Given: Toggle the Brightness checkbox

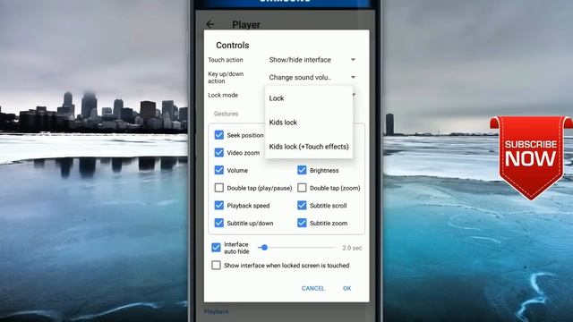Looking at the screenshot, I should point(302,170).
